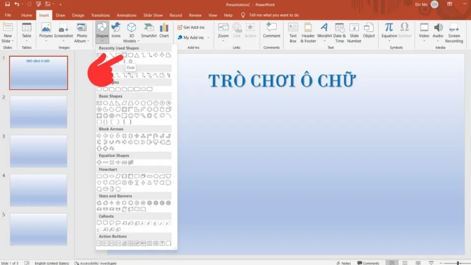Choose the 5-point star in Stars and Banners
Image resolution: width=471 pixels, height=265 pixels.
118,203
